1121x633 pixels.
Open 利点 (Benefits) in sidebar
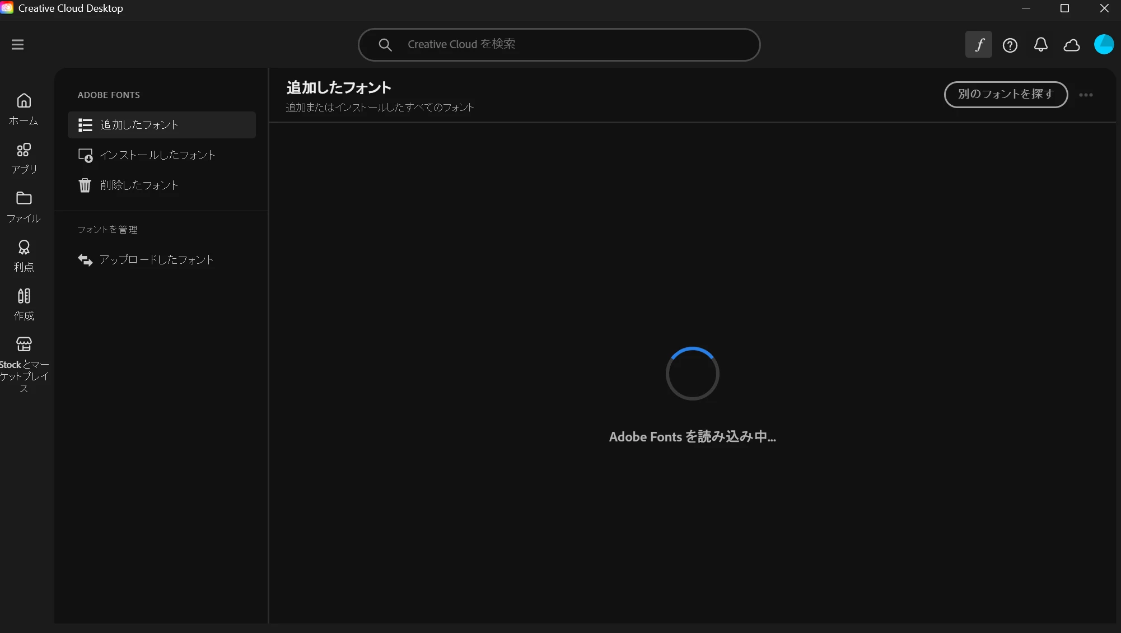(x=24, y=255)
